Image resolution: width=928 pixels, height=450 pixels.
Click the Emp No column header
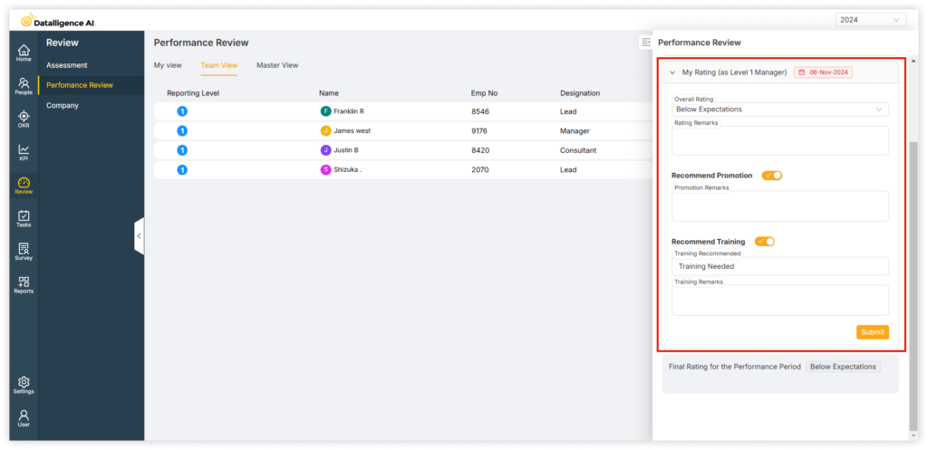(x=484, y=93)
